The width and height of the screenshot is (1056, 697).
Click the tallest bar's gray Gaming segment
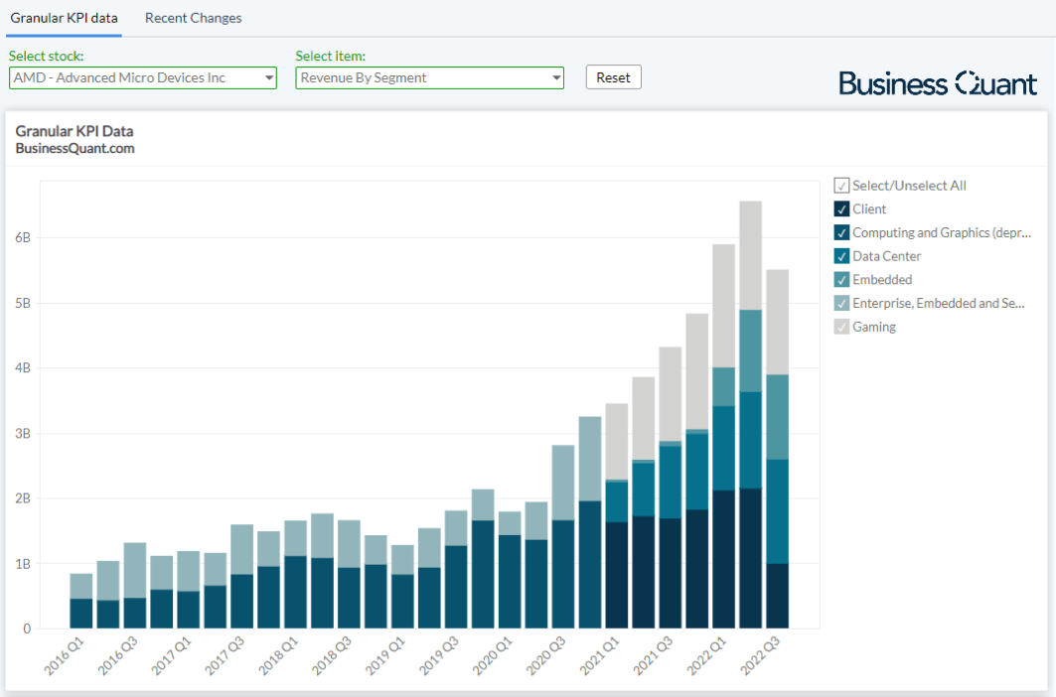(x=750, y=255)
